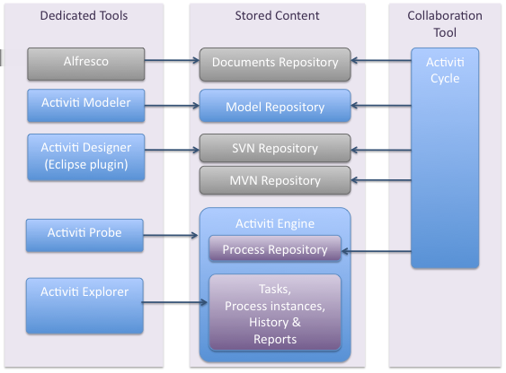506x373 pixels.
Task: Click the Model Repository box
Action: (x=275, y=106)
